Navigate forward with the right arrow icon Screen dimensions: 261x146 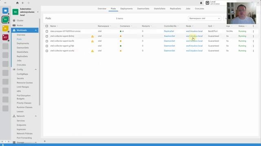click(28, 3)
